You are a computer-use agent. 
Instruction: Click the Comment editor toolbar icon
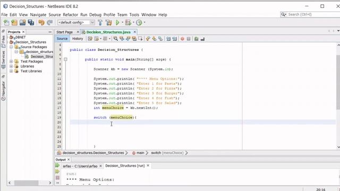(x=196, y=39)
